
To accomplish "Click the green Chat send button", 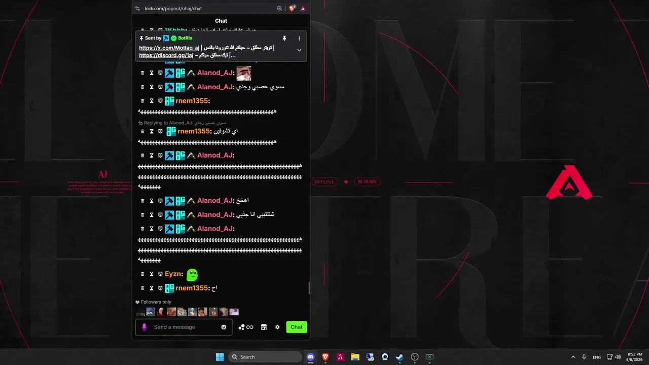I will click(x=297, y=327).
